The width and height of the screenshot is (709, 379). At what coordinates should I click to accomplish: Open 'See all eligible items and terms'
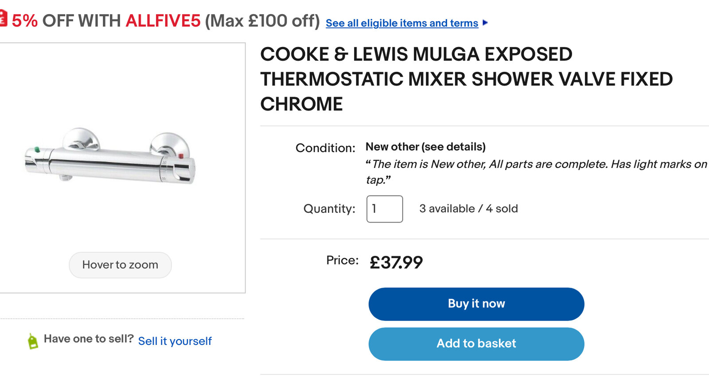tap(401, 23)
